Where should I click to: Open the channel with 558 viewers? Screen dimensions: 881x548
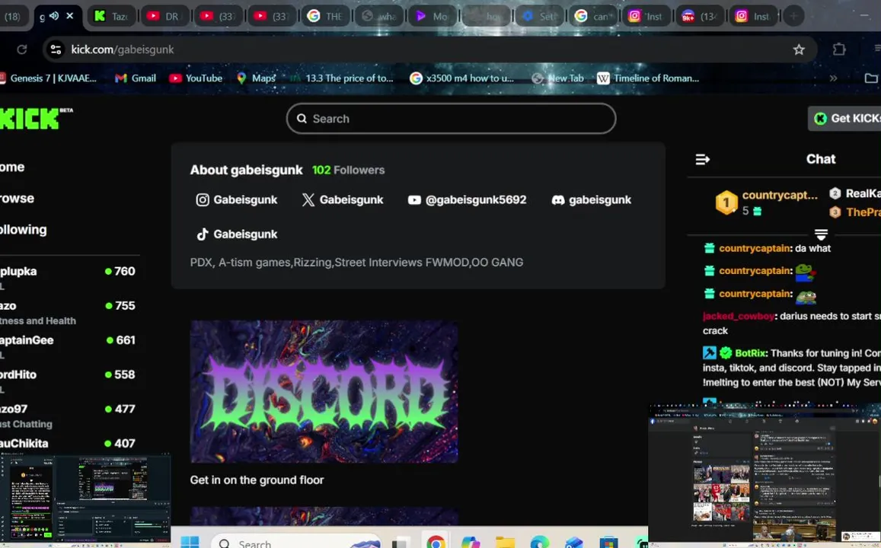tap(68, 381)
